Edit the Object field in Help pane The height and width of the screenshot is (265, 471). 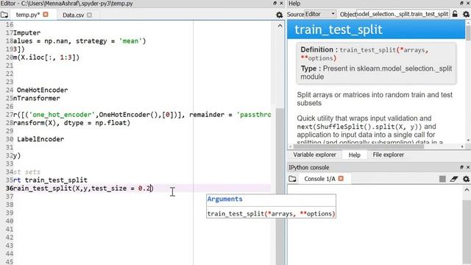tap(403, 14)
